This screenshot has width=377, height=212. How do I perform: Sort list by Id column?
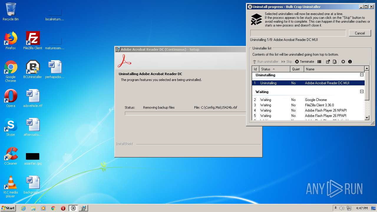coord(255,69)
